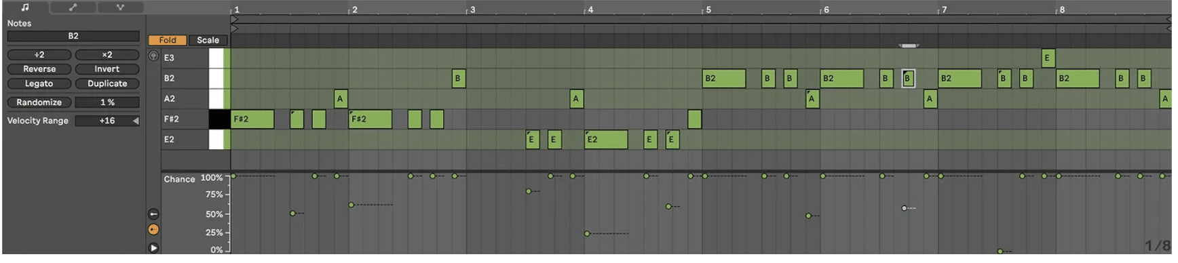Click bar 4 in the ruler

tap(590, 10)
